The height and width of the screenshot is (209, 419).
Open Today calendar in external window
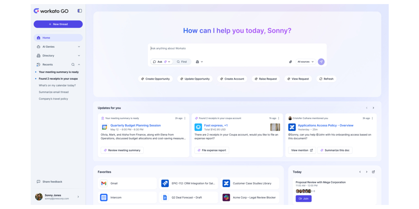[373, 172]
